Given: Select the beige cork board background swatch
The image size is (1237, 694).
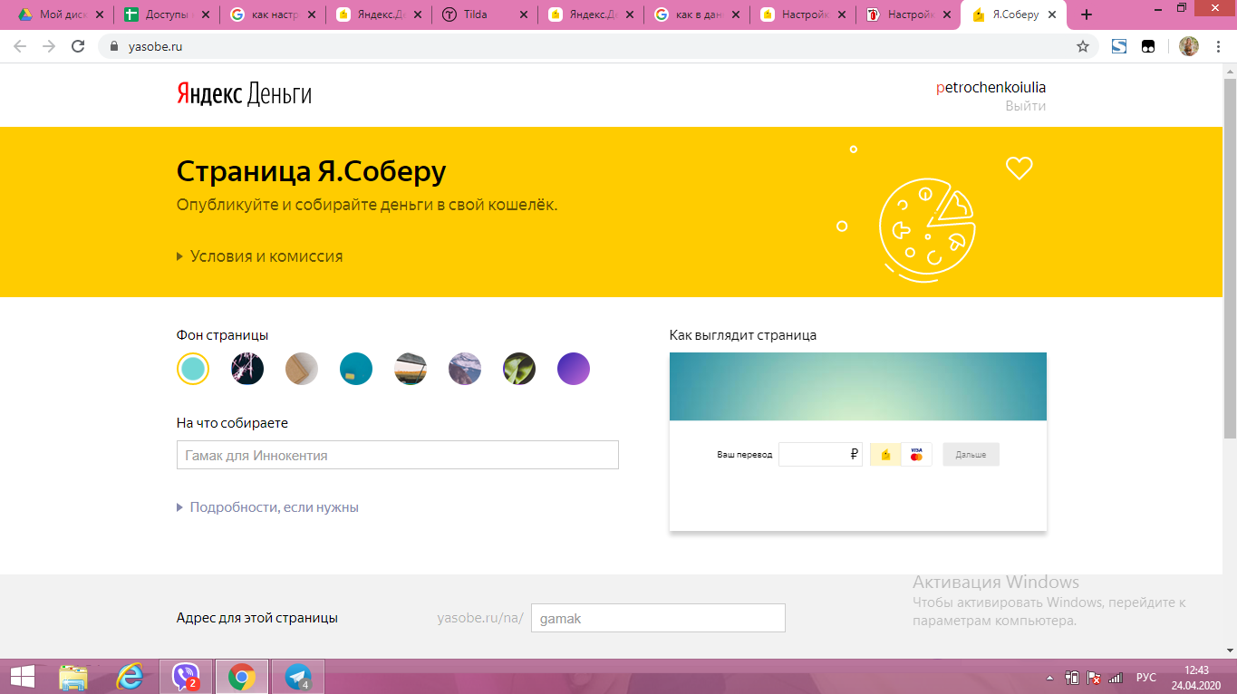Looking at the screenshot, I should coord(302,369).
